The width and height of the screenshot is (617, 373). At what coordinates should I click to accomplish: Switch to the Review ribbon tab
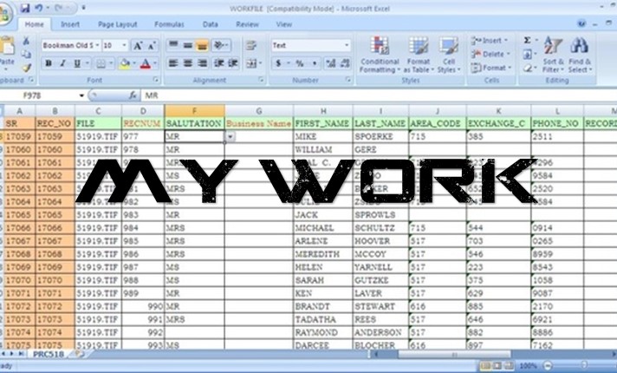pos(247,24)
